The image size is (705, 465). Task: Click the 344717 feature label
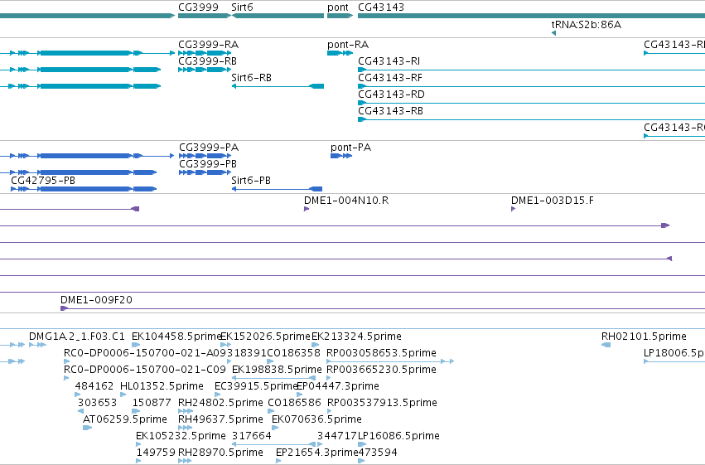tap(337, 436)
